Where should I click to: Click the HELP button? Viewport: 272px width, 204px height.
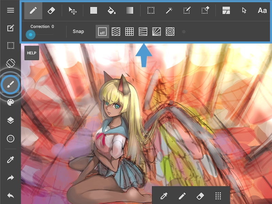tap(32, 53)
